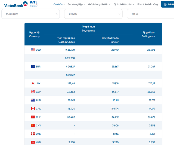
Task: Click GBP transfer rate 34.617
Action: click(x=115, y=92)
